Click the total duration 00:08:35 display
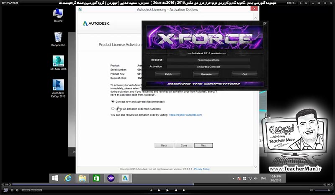Image resolution: width=335 pixels, height=195 pixels. click(x=328, y=185)
